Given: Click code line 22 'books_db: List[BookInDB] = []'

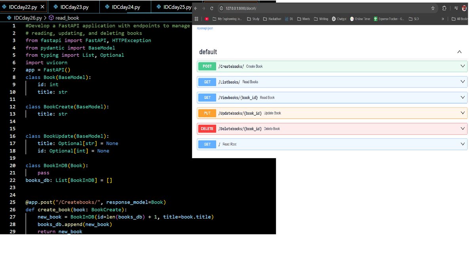Looking at the screenshot, I should pyautogui.click(x=69, y=180).
